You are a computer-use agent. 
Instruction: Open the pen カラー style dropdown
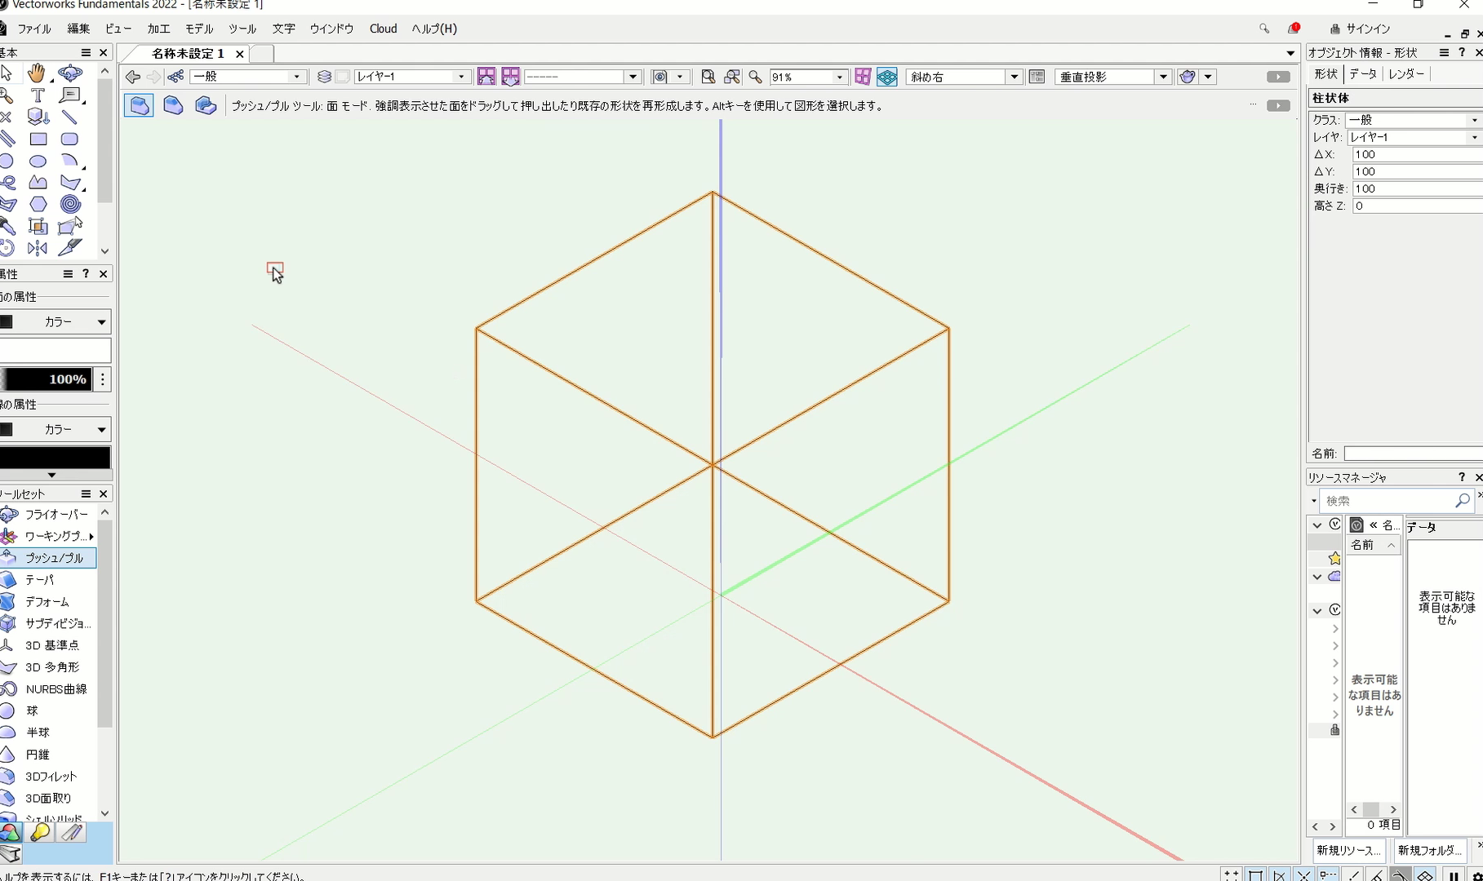pyautogui.click(x=56, y=429)
